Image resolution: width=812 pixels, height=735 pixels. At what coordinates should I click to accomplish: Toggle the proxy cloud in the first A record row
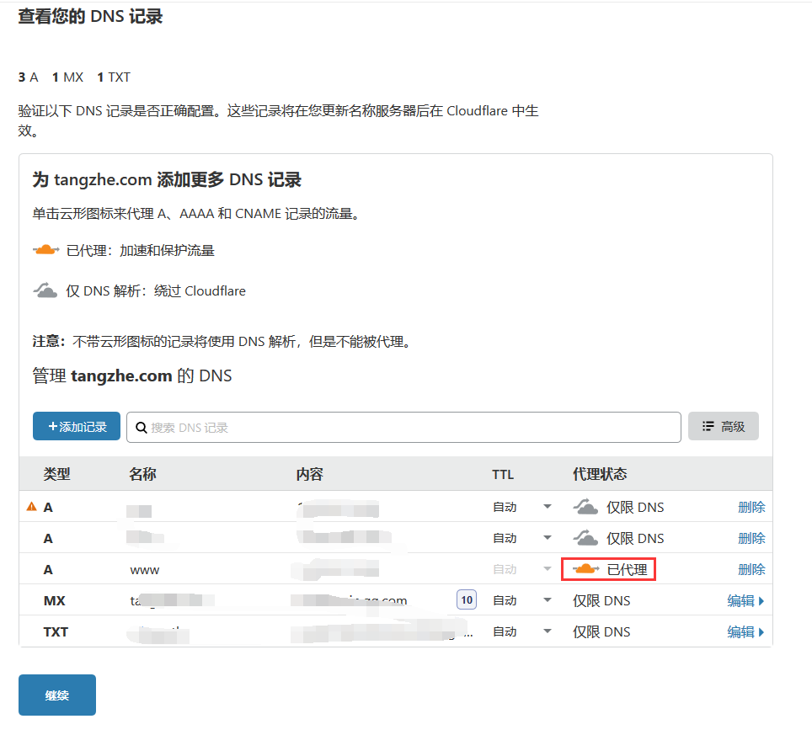tap(585, 507)
